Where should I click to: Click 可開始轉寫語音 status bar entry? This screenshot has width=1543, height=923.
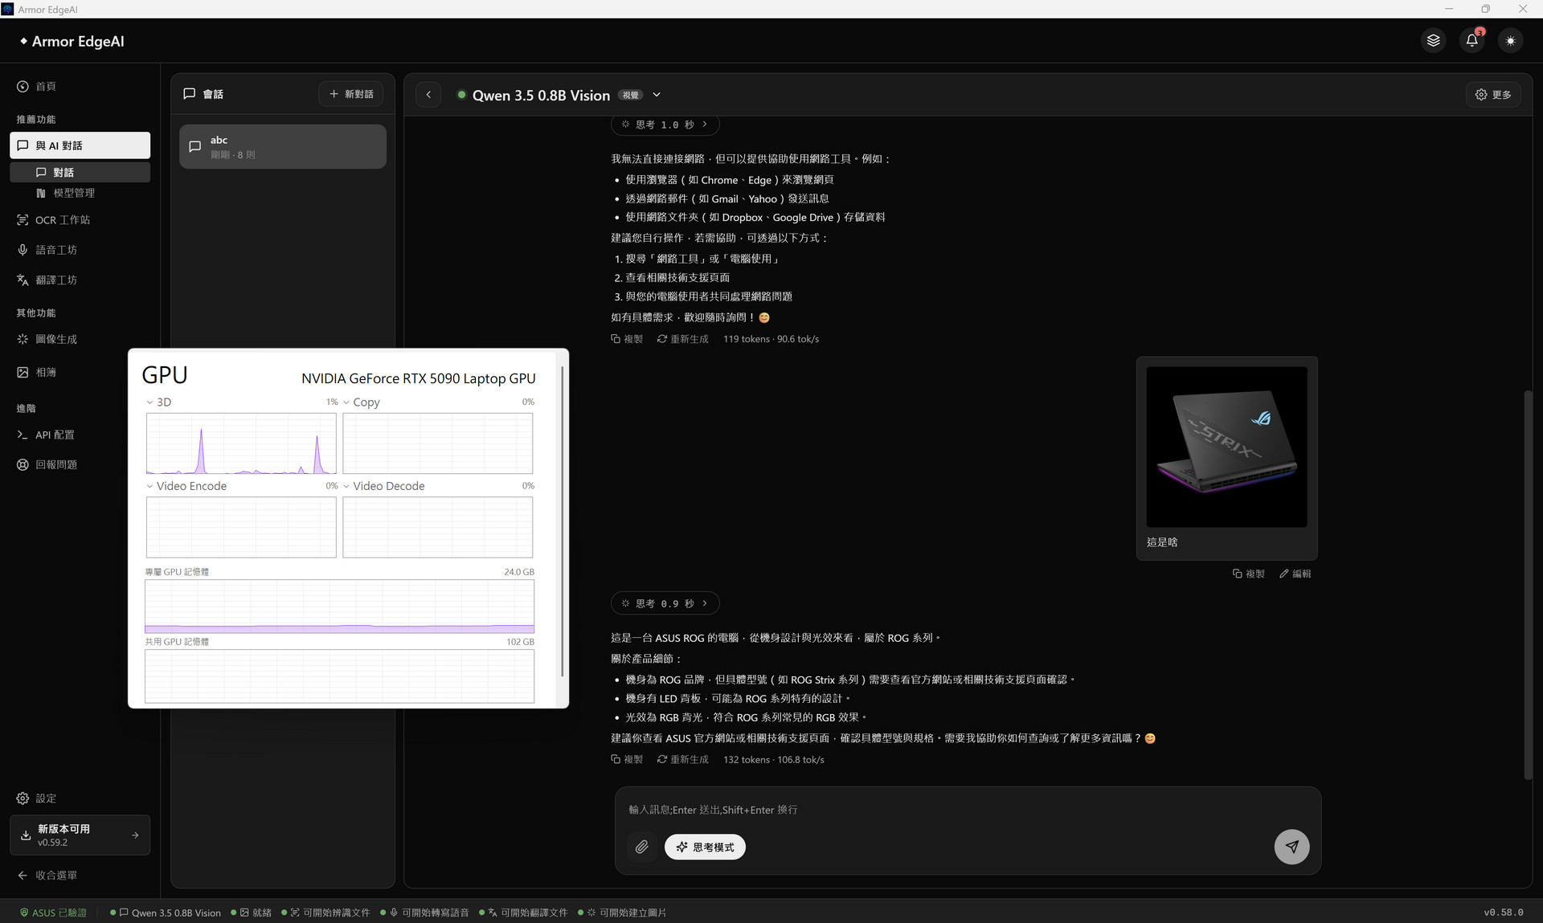(x=425, y=913)
